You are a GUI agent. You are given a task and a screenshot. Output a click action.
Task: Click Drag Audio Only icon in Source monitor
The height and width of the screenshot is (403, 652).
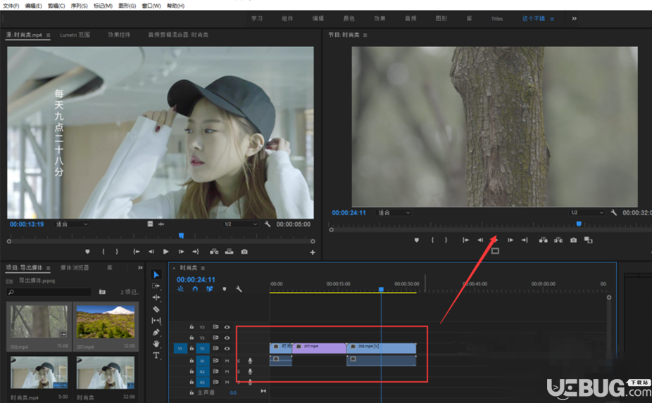tap(161, 224)
